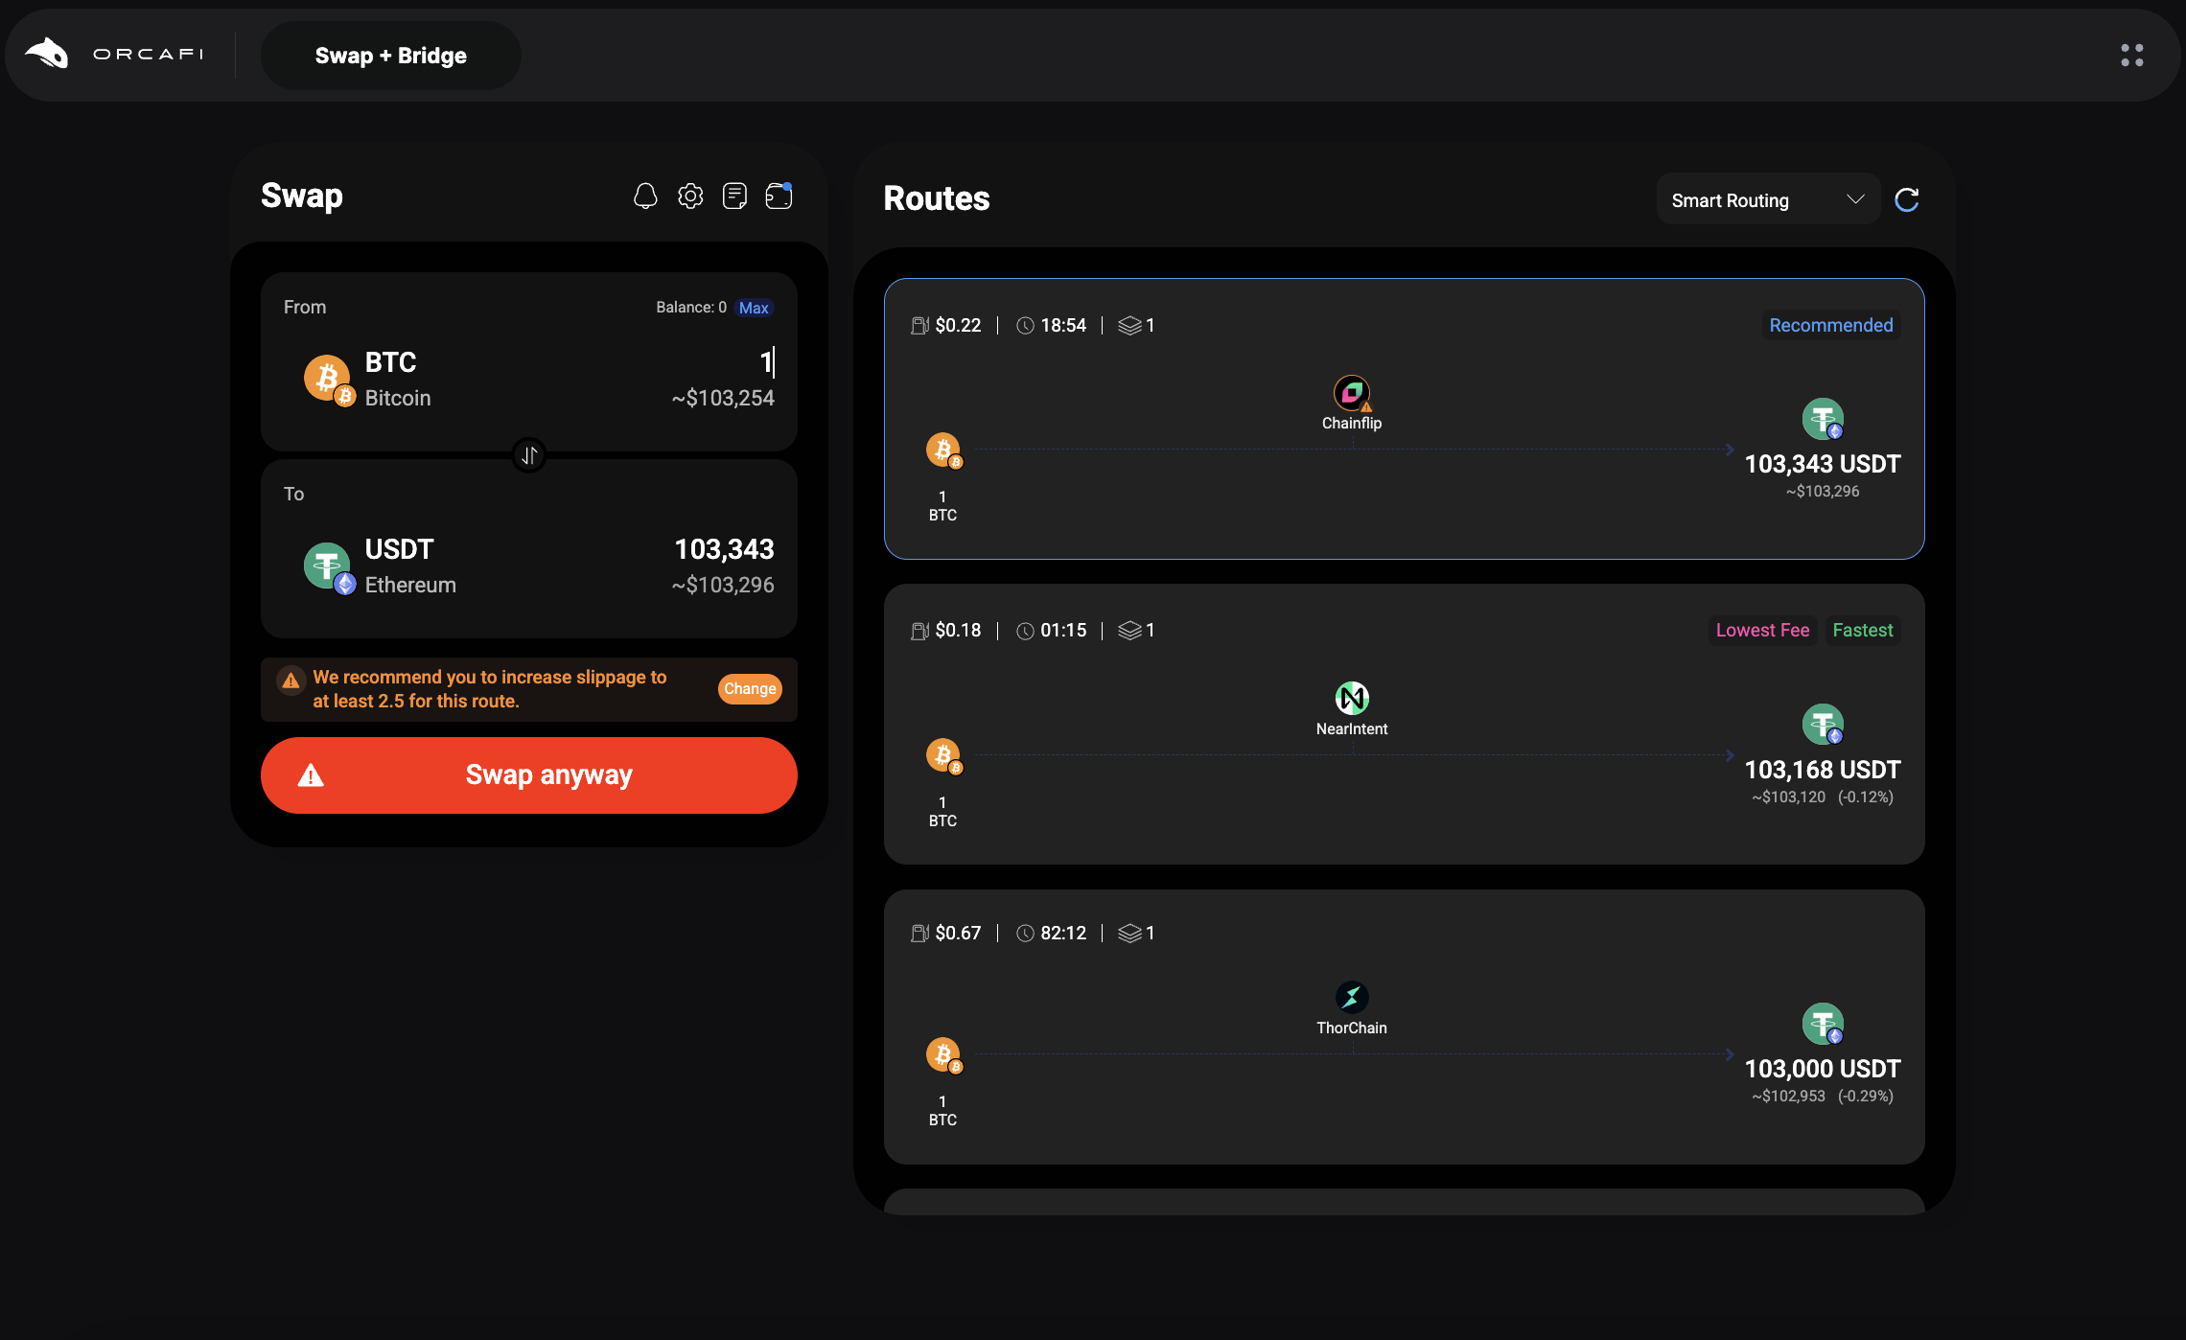Viewport: 2186px width, 1340px height.
Task: Click the OrcaFi whale logo
Action: coord(47,54)
